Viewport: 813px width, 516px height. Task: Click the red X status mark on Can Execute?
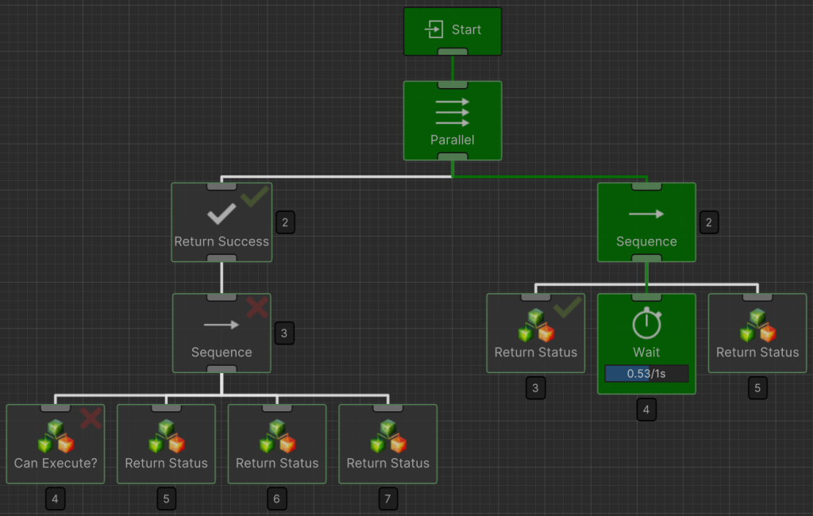coord(91,418)
